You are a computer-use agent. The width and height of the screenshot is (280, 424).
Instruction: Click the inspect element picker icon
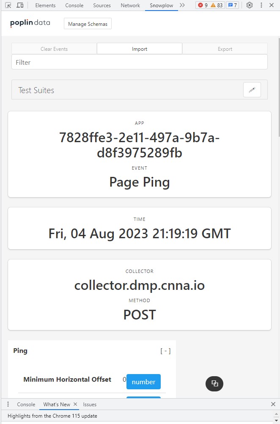[x=8, y=6]
